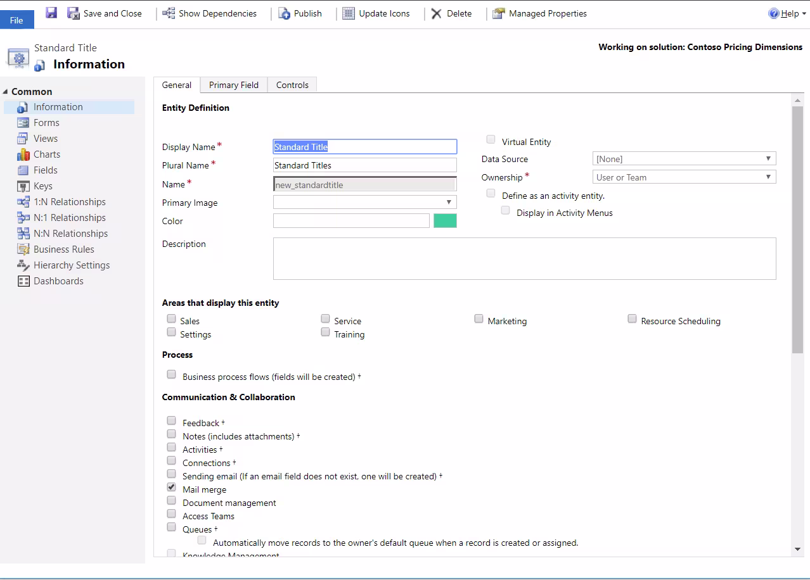Click the 1:N Relationships icon
The image size is (810, 580).
[23, 202]
